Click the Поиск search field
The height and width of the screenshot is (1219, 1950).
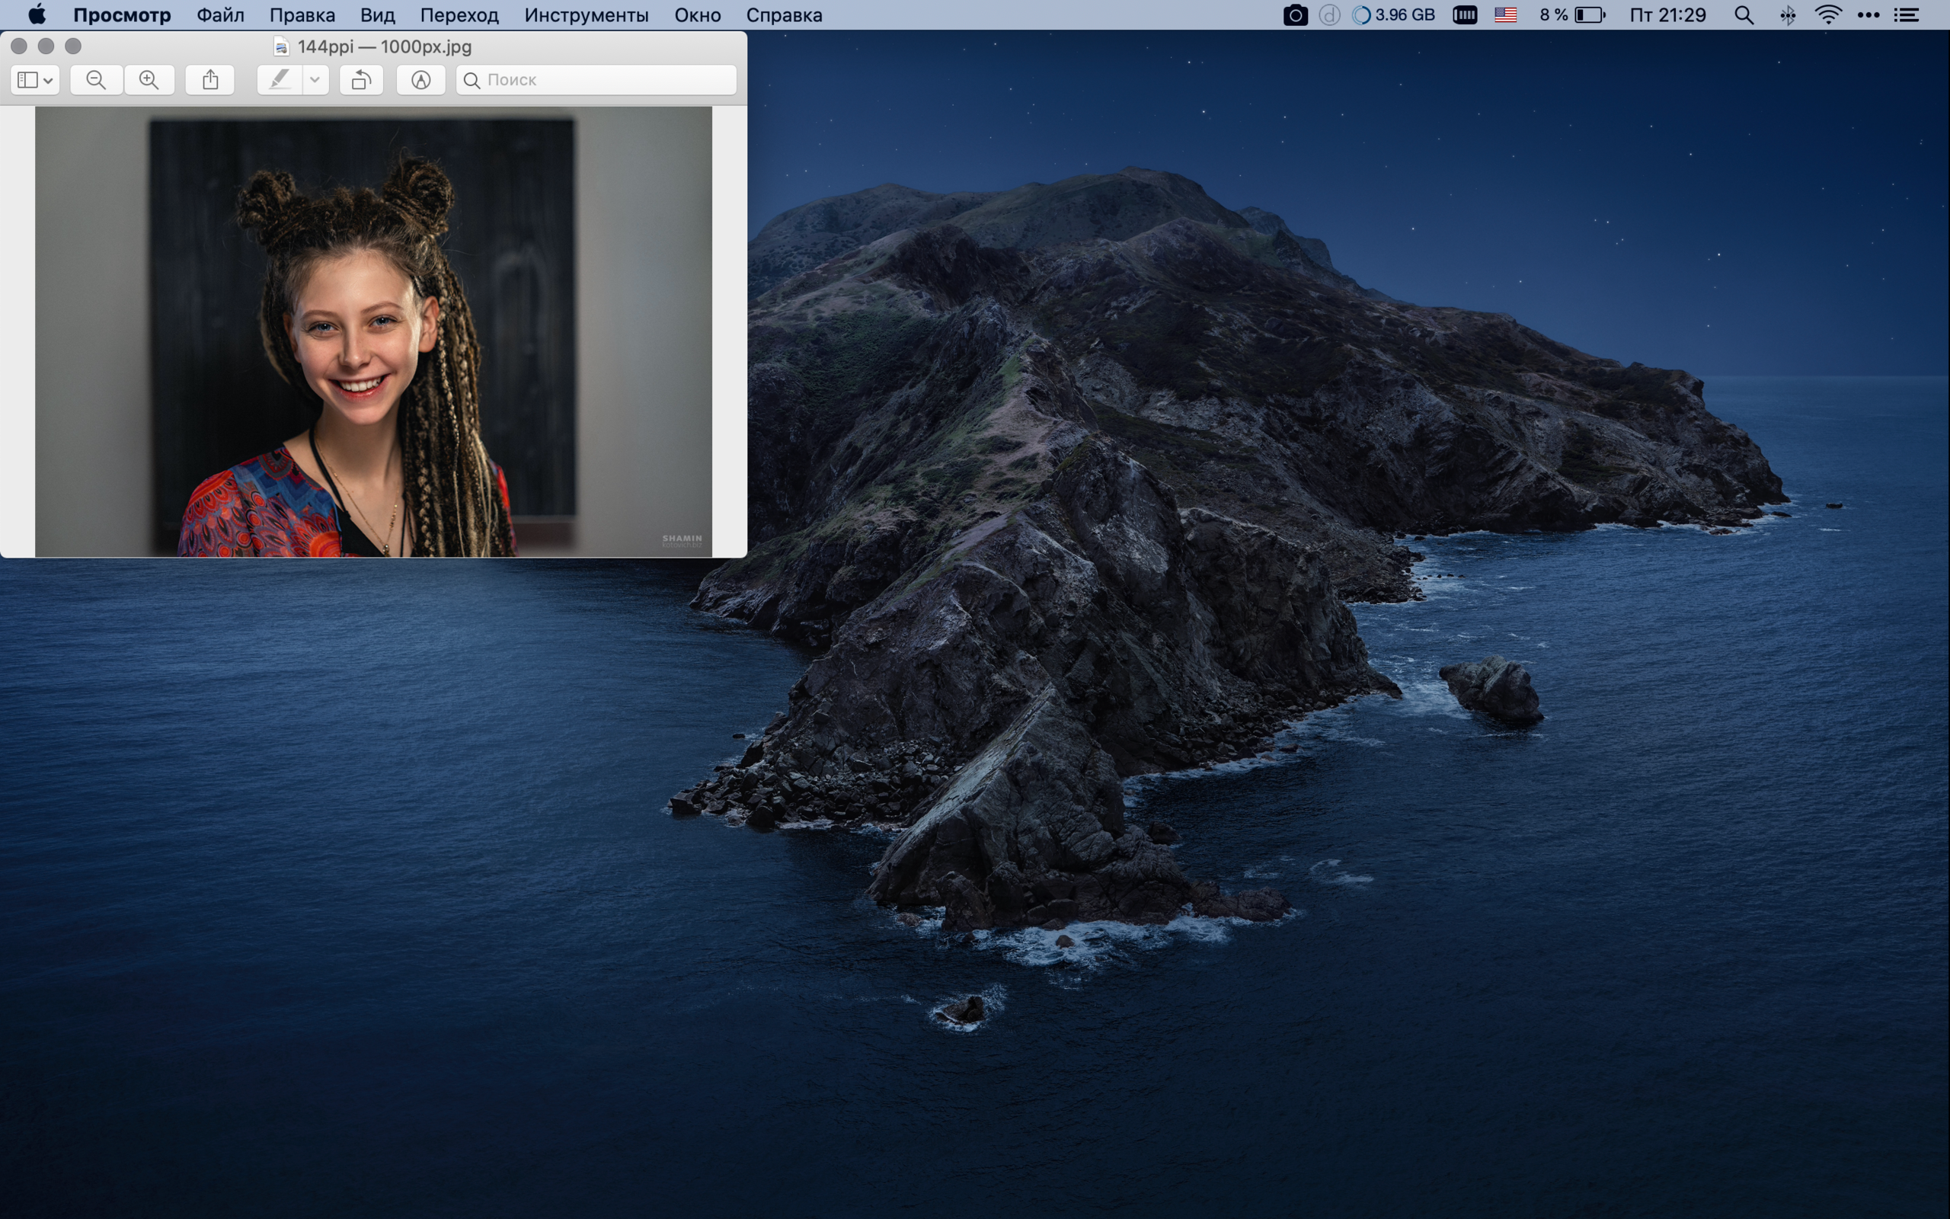click(596, 80)
